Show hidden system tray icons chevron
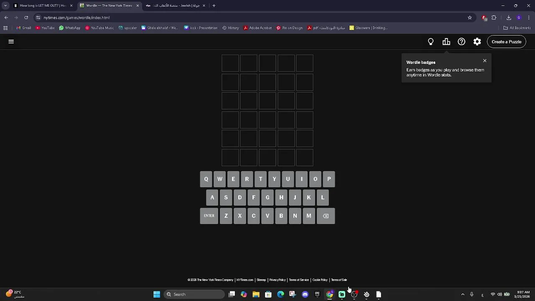535x301 pixels. (x=463, y=294)
